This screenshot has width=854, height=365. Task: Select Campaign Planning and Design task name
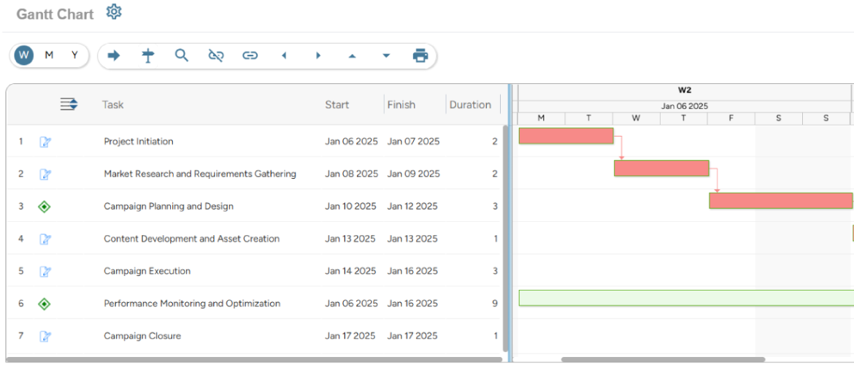point(169,207)
